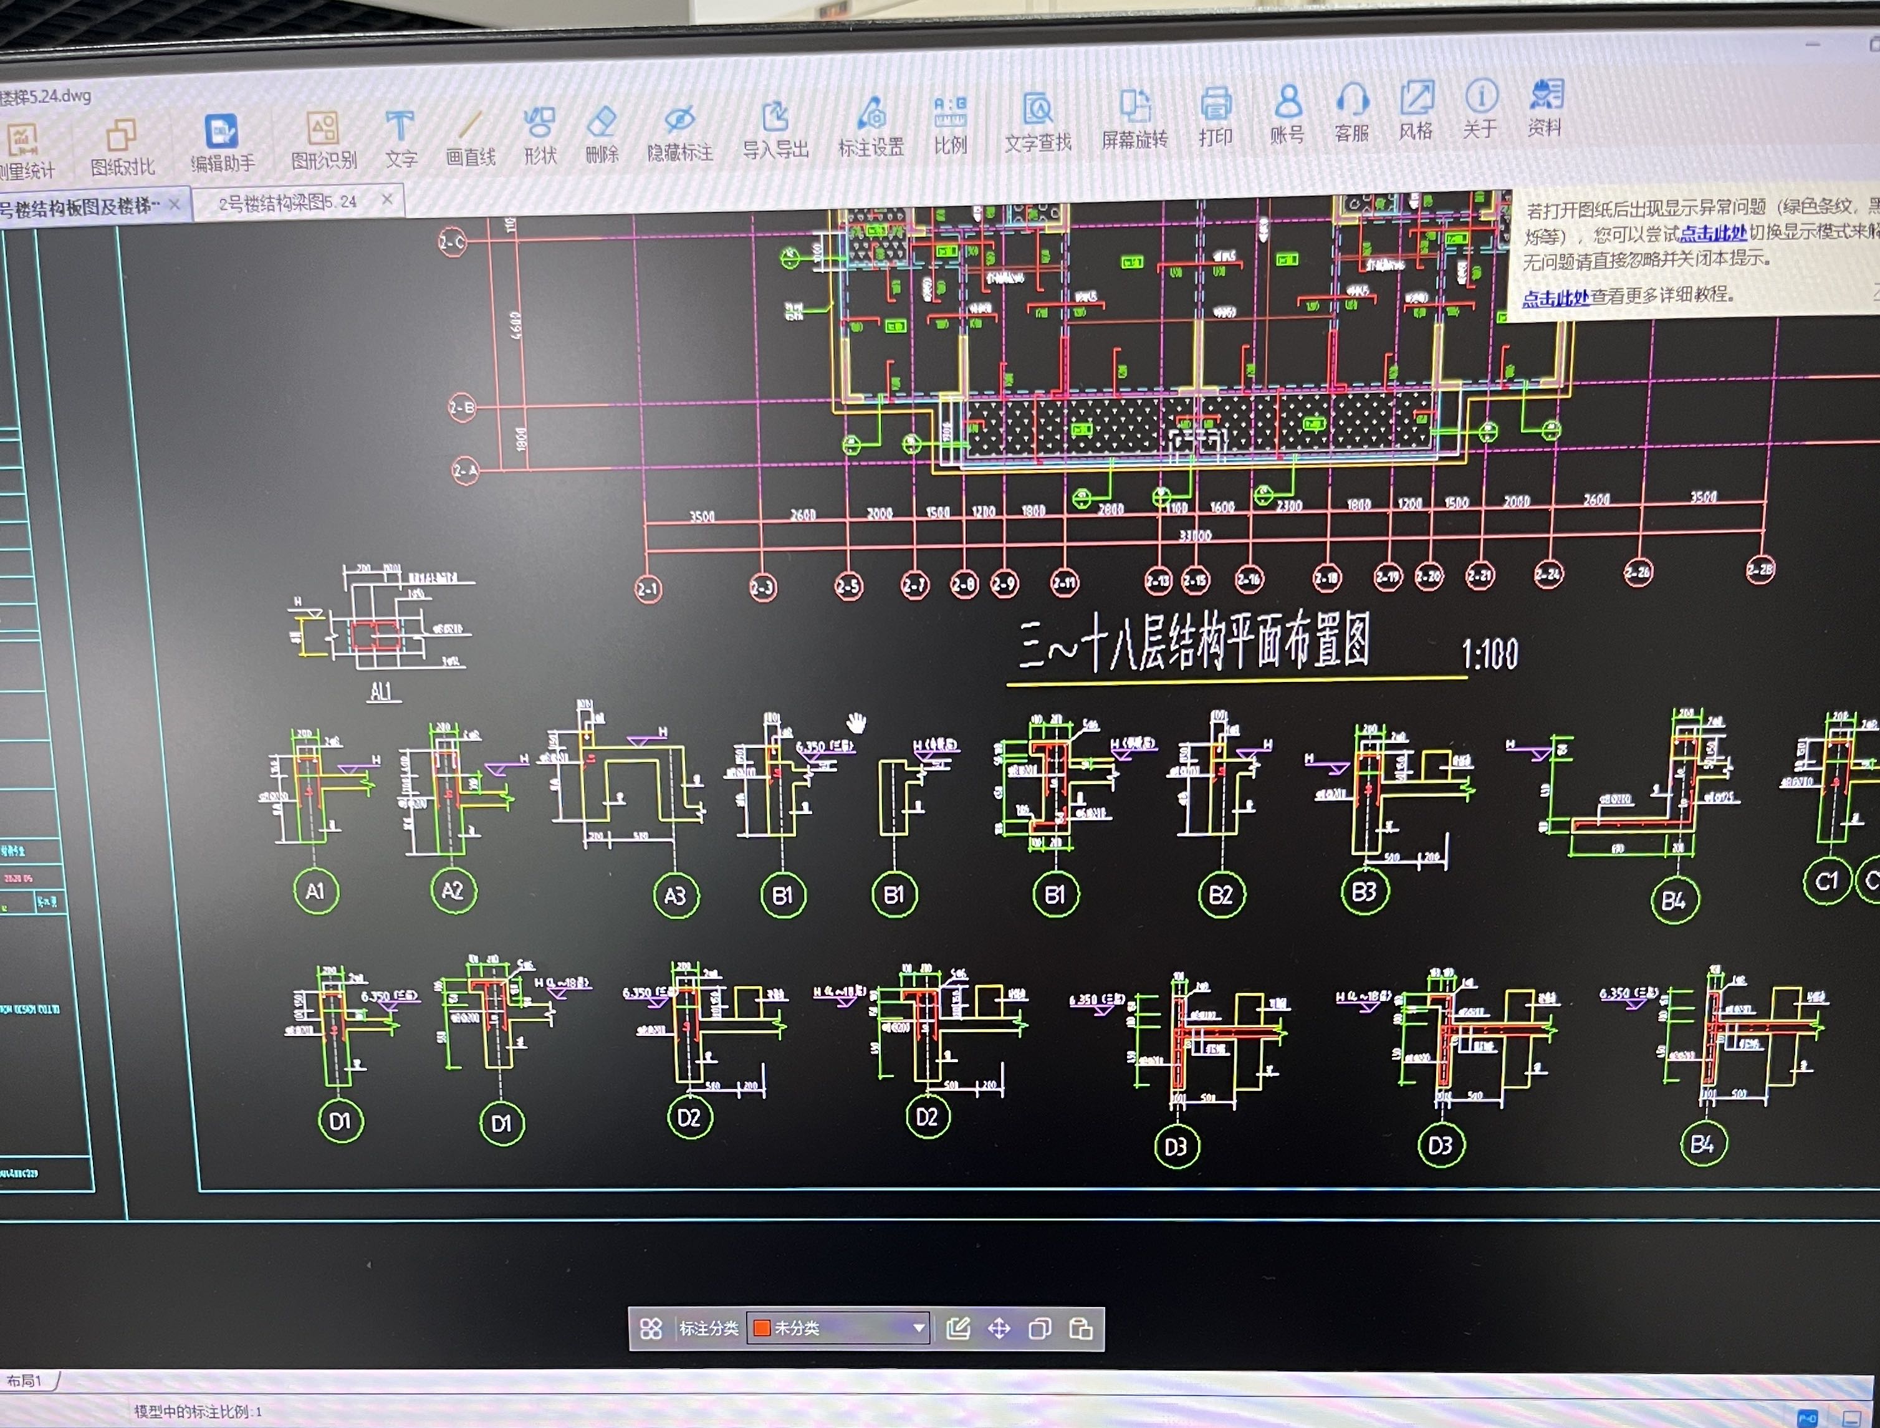Click the first 点击此处 link to switch display mode
Image resolution: width=1880 pixels, height=1428 pixels.
click(1714, 233)
